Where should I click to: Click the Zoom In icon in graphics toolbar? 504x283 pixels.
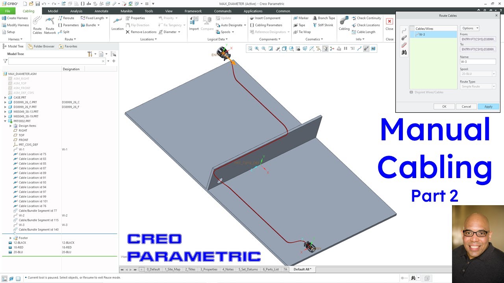(x=257, y=49)
